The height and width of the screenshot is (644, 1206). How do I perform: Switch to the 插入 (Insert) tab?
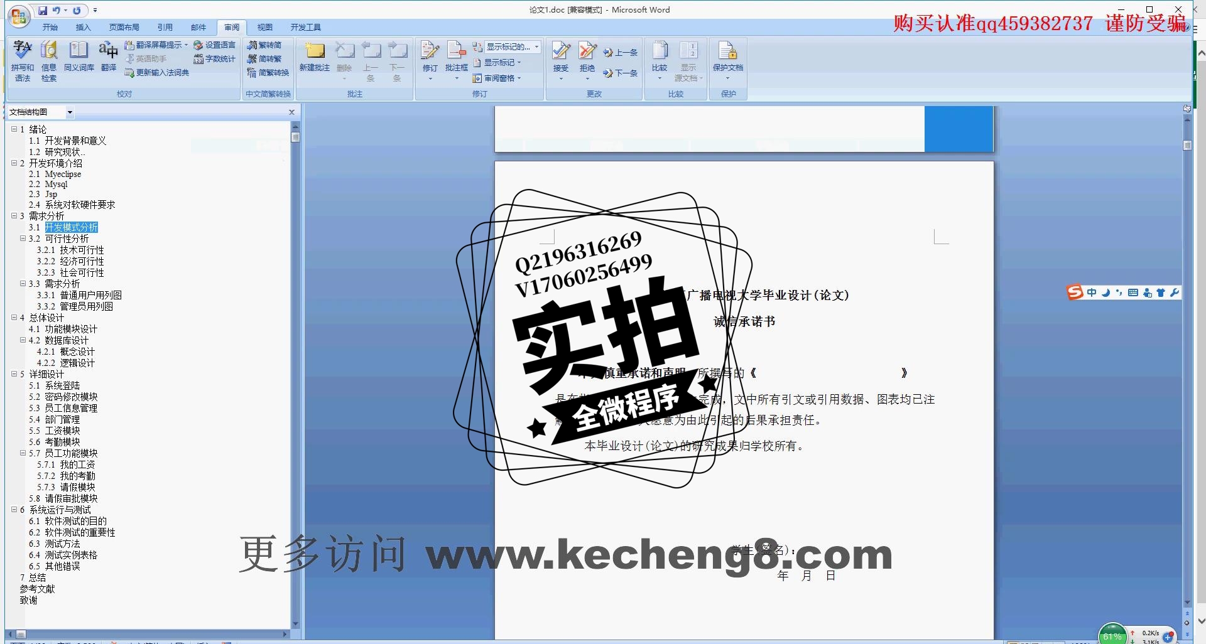tap(84, 28)
